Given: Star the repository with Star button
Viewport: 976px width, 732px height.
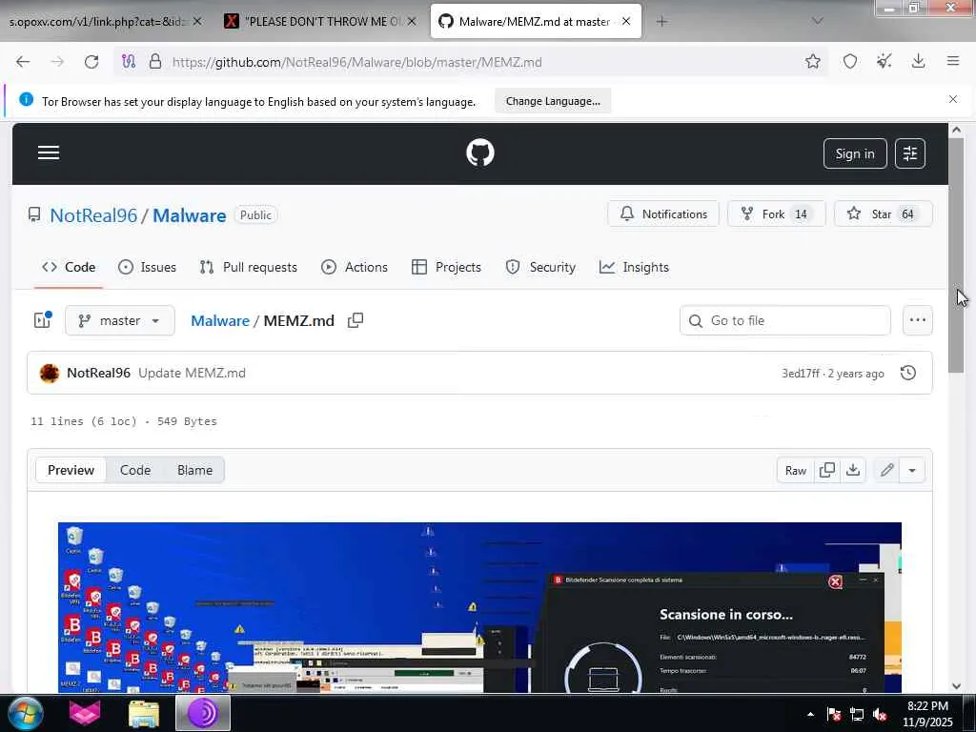Looking at the screenshot, I should point(883,214).
